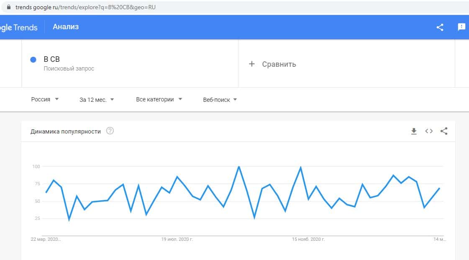Image resolution: width=469 pixels, height=260 pixels.
Task: Download the popularity chart data as CSV
Action: coord(414,131)
